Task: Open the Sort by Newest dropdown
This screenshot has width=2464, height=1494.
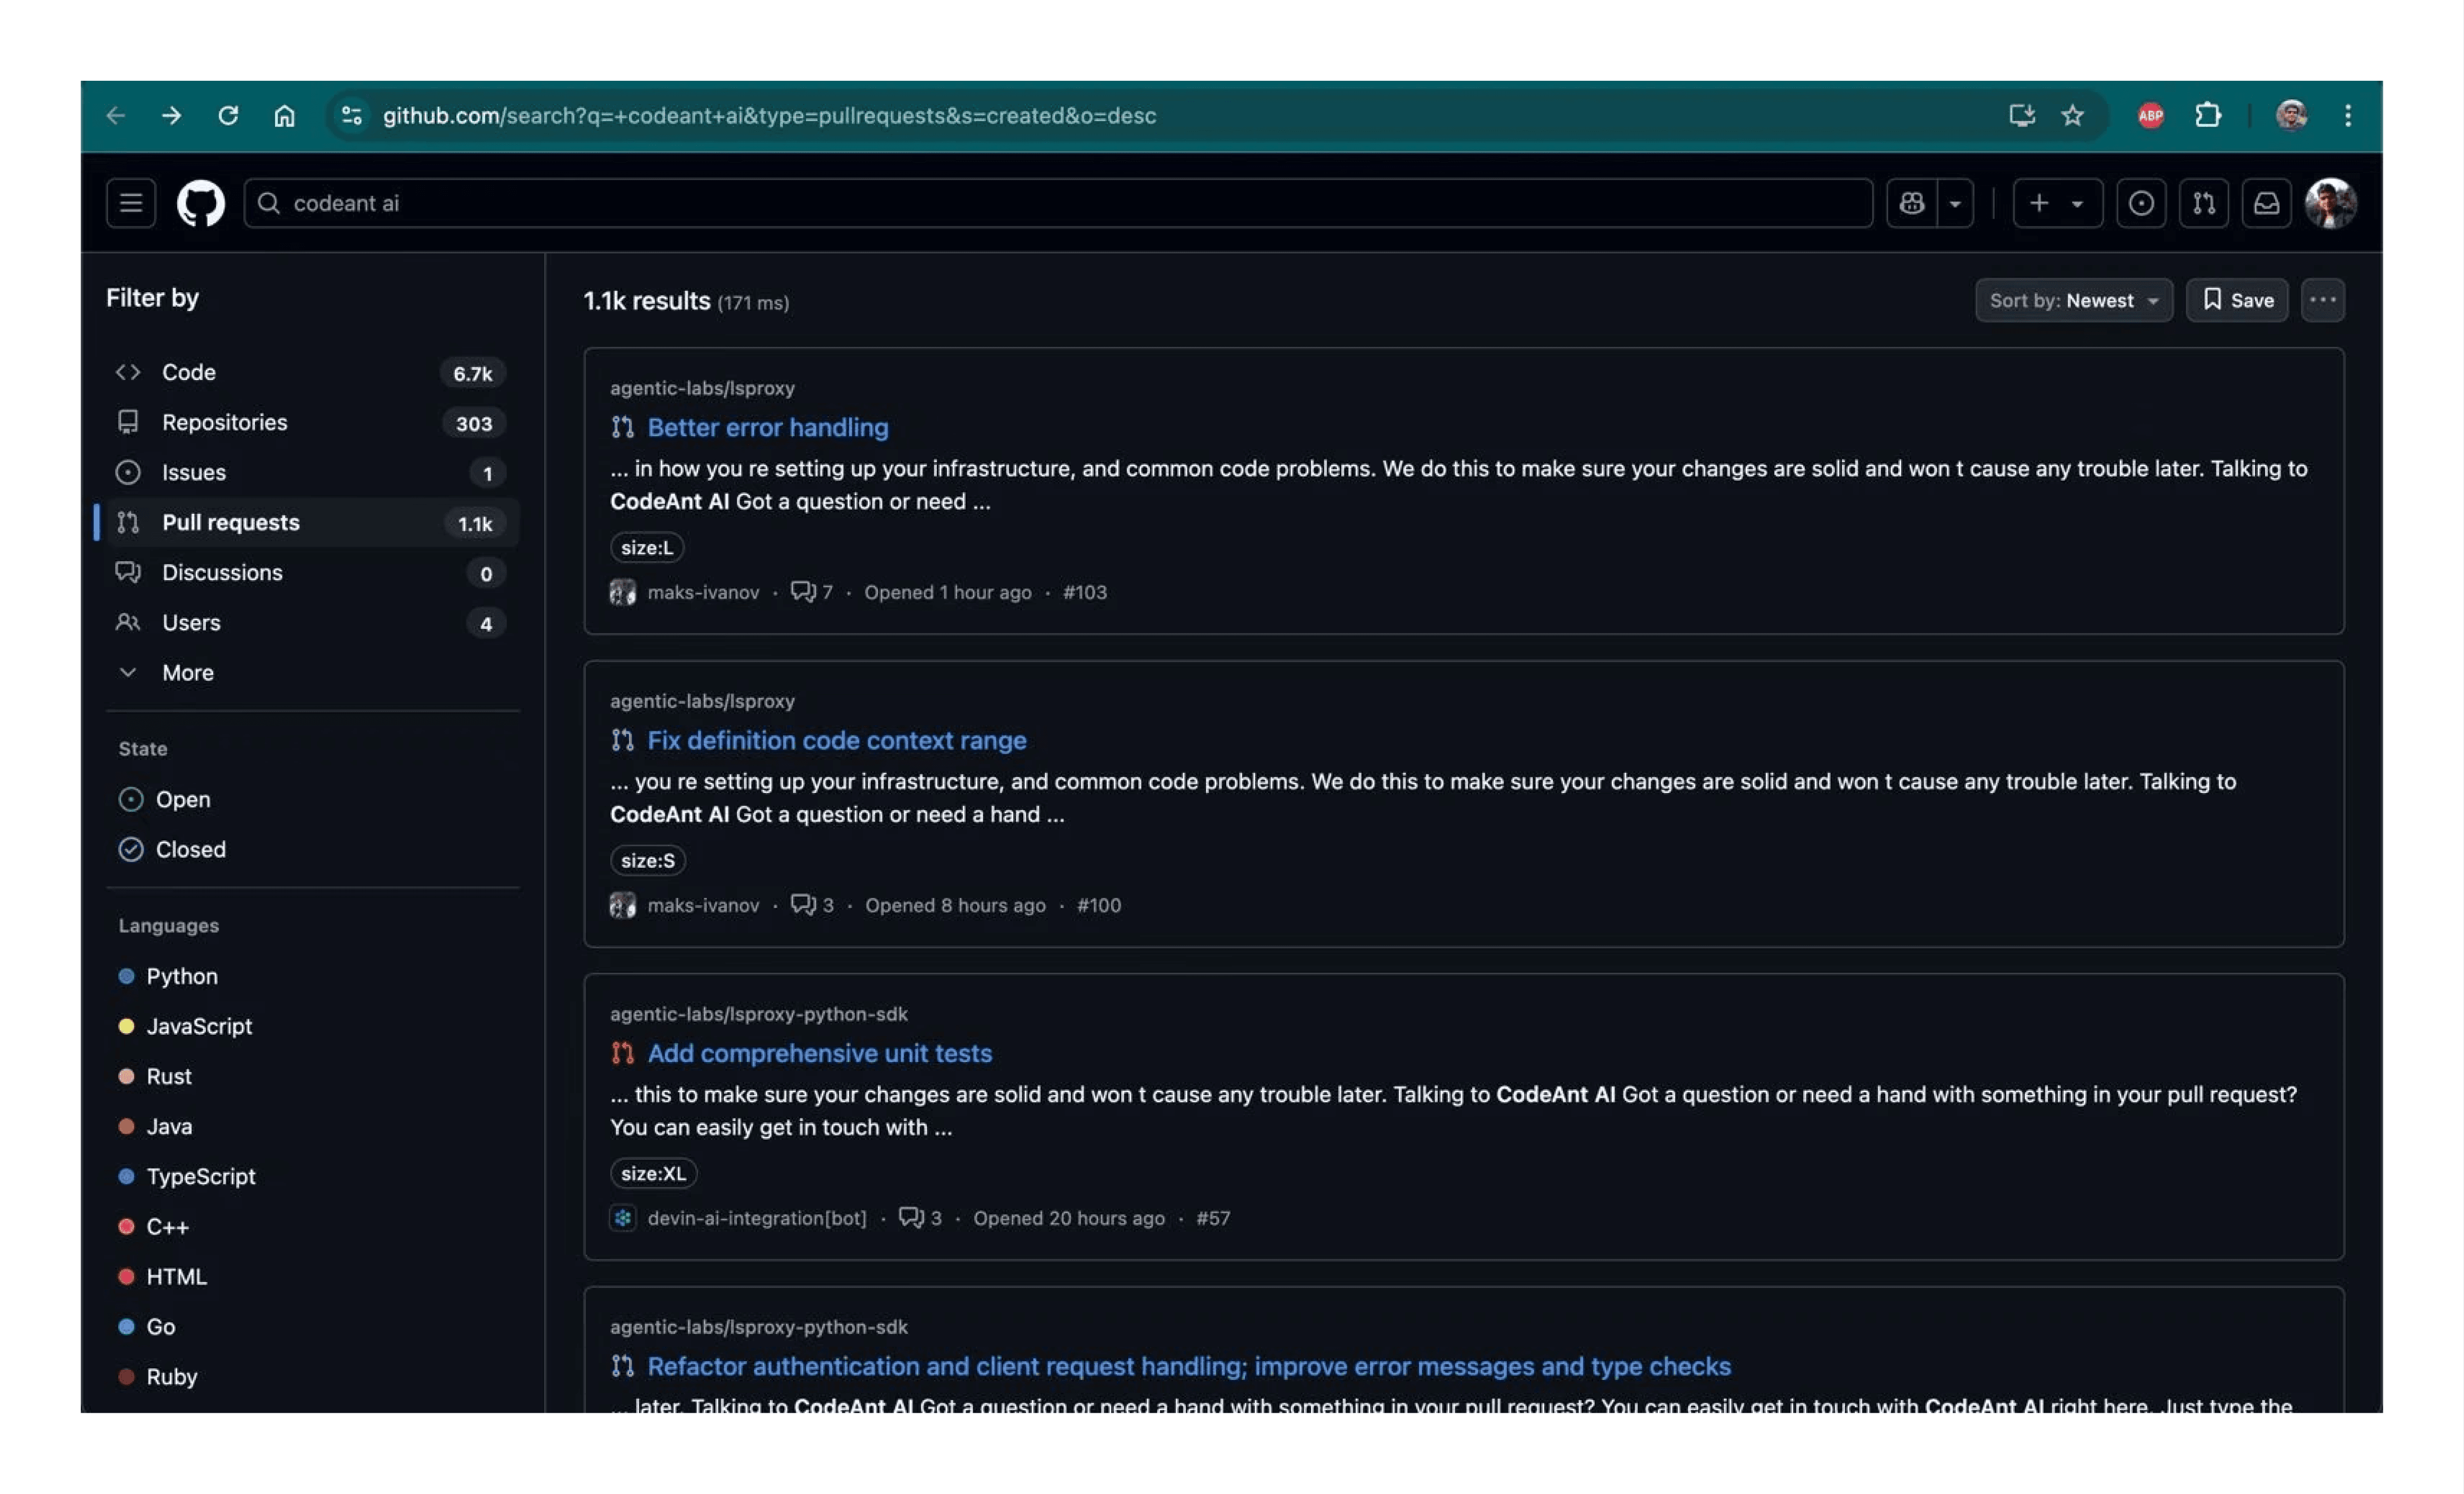Action: tap(2073, 300)
